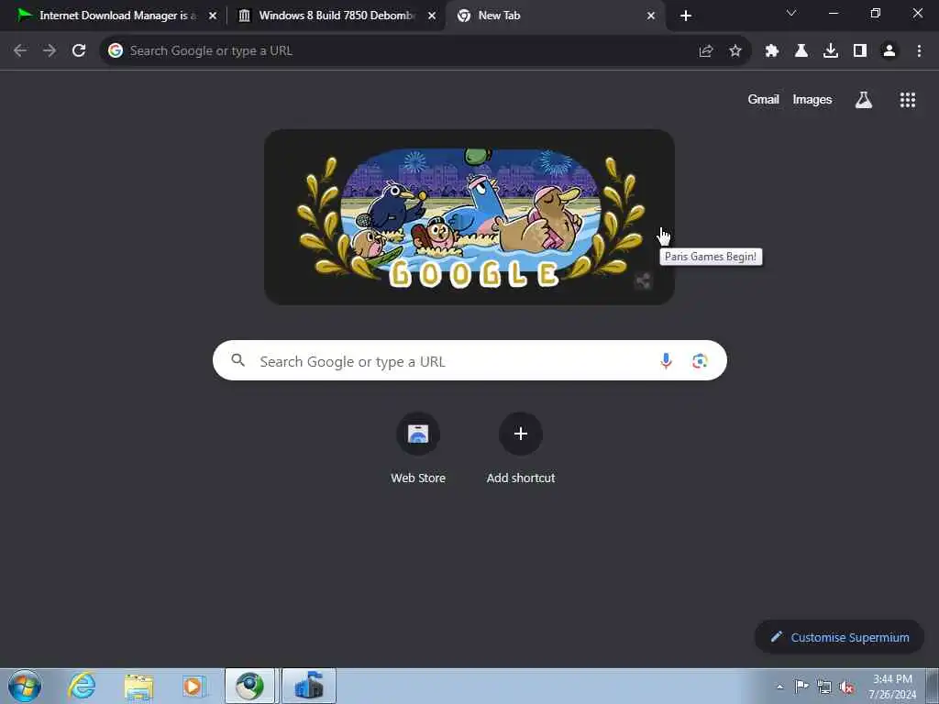Click the Show desktop button

[933, 686]
